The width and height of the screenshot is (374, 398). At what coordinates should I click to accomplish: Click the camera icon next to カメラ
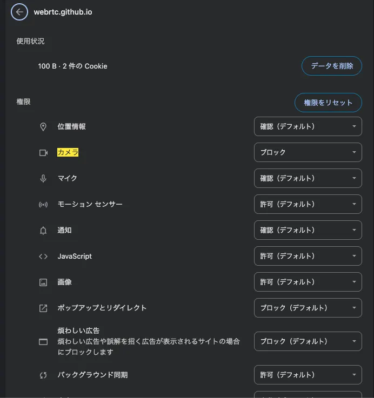tap(43, 152)
